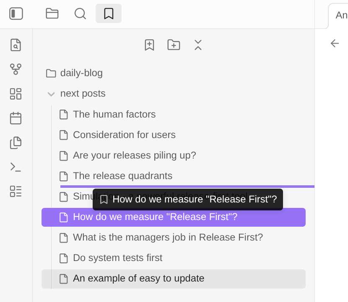This screenshot has height=302, width=348.
Task: Select "Do system tests first" bookmark
Action: (117, 258)
